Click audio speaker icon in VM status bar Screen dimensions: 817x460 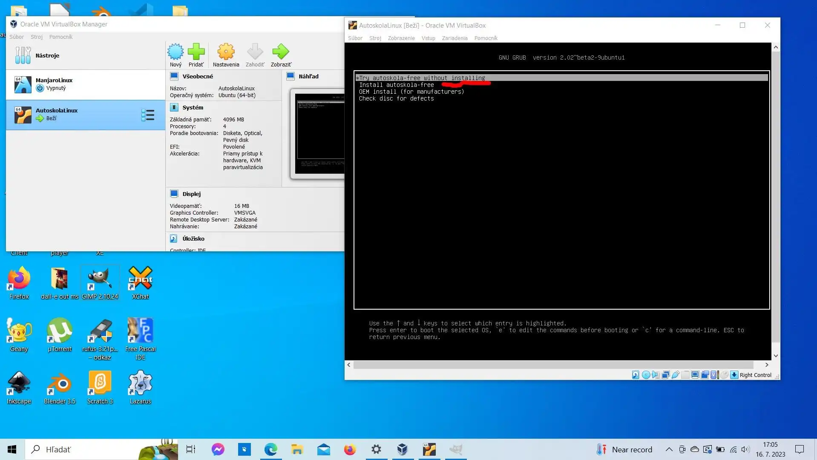656,375
